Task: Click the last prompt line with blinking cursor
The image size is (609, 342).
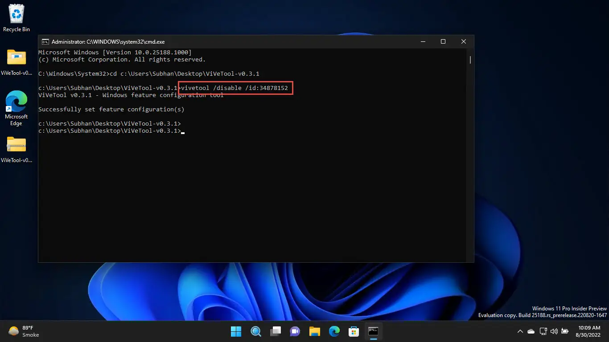Action: click(111, 131)
